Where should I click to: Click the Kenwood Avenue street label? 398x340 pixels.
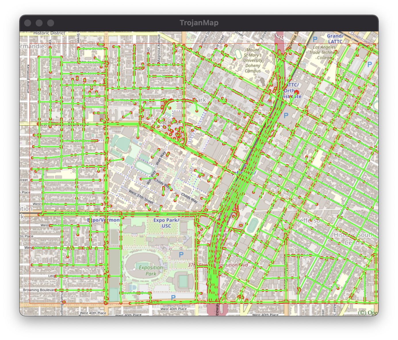click(28, 79)
